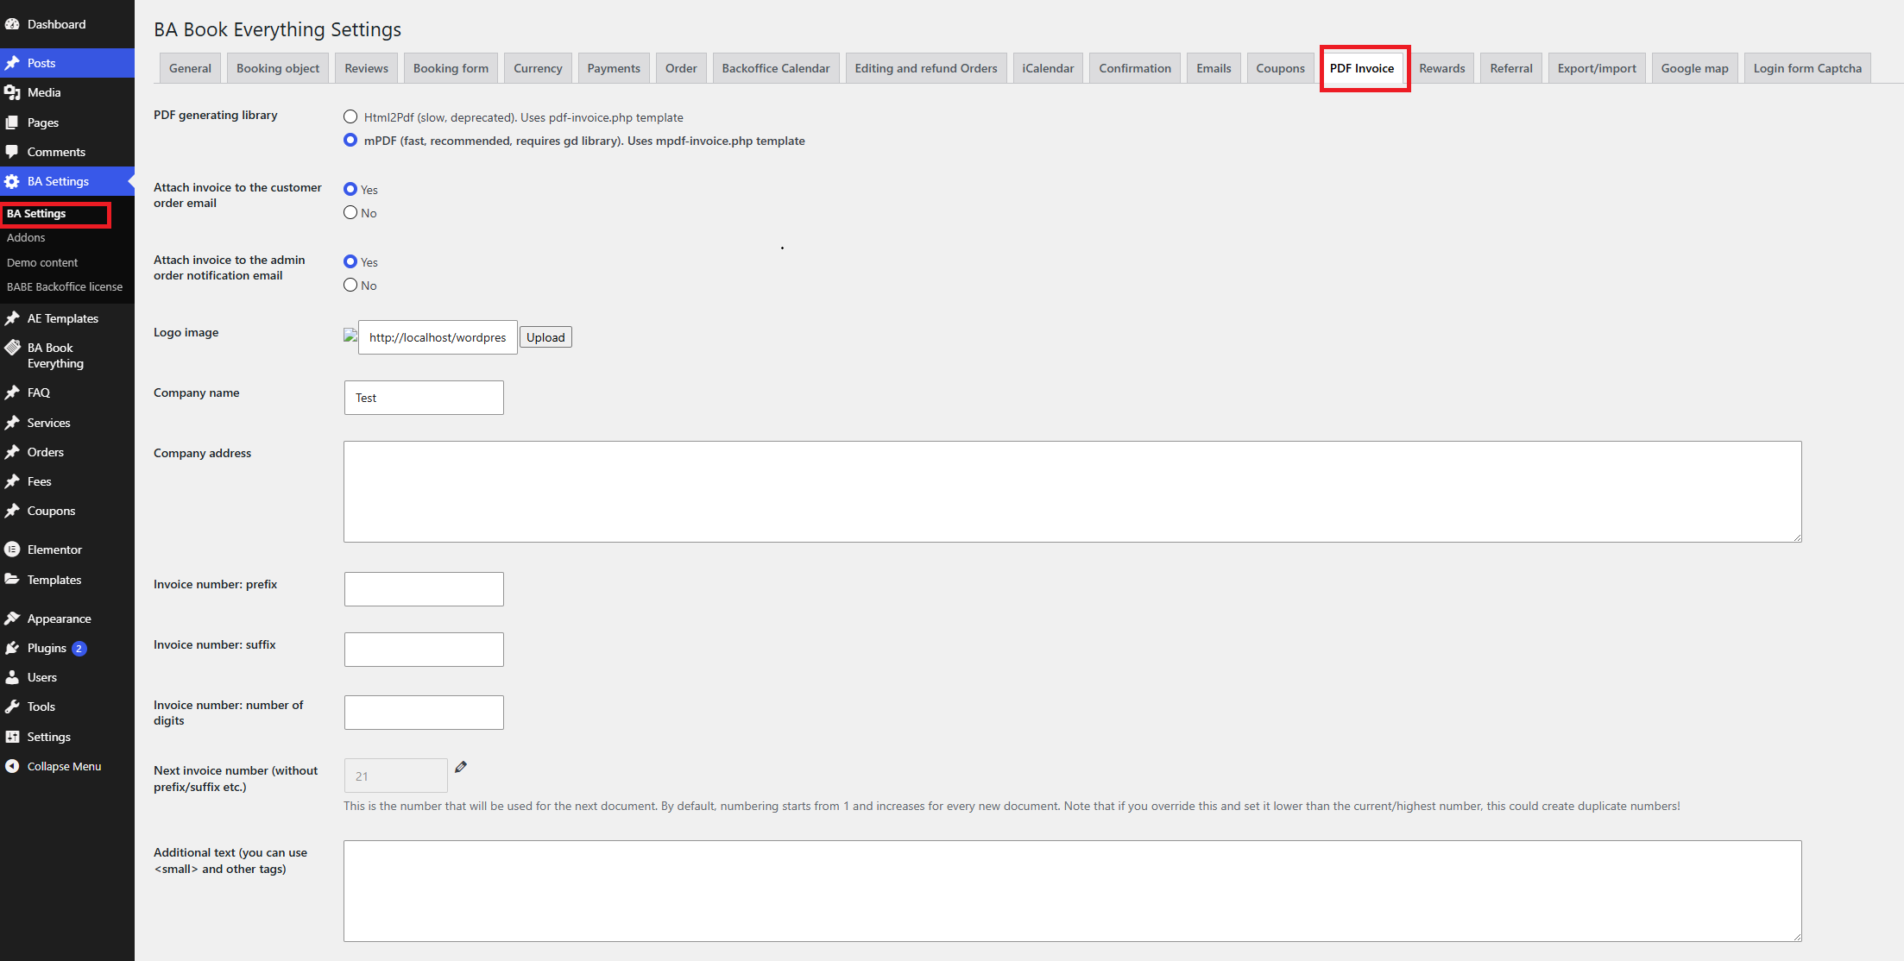1904x961 pixels.
Task: Open Plugins via the plug icon
Action: point(12,648)
